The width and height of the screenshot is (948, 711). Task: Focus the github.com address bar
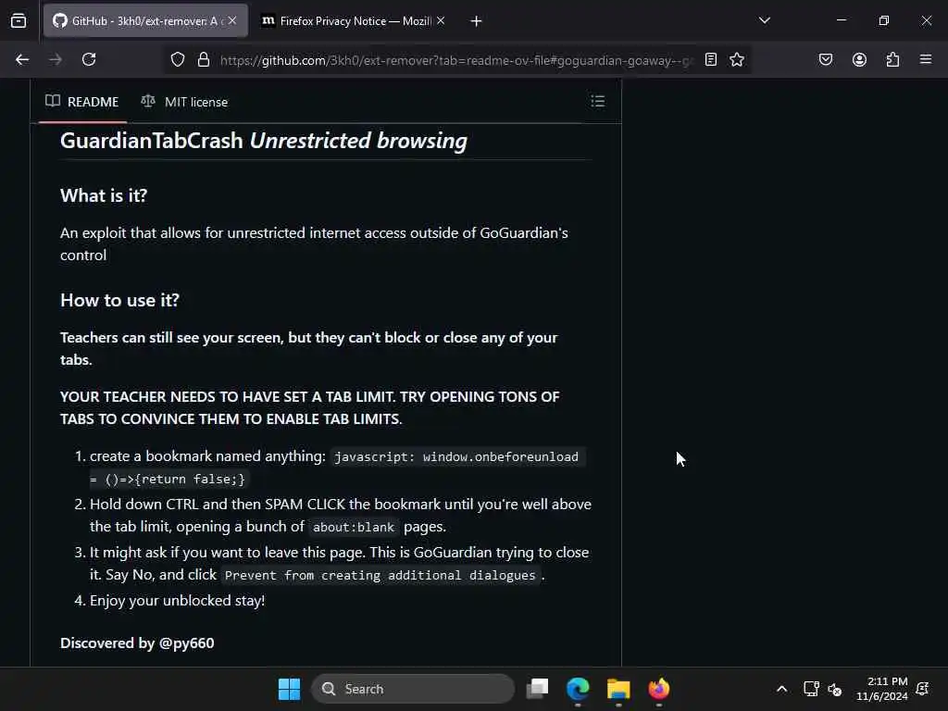click(x=457, y=60)
